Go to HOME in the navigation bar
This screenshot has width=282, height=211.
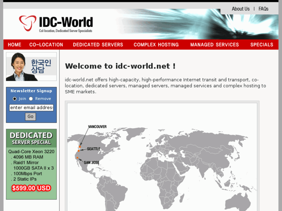[14, 45]
